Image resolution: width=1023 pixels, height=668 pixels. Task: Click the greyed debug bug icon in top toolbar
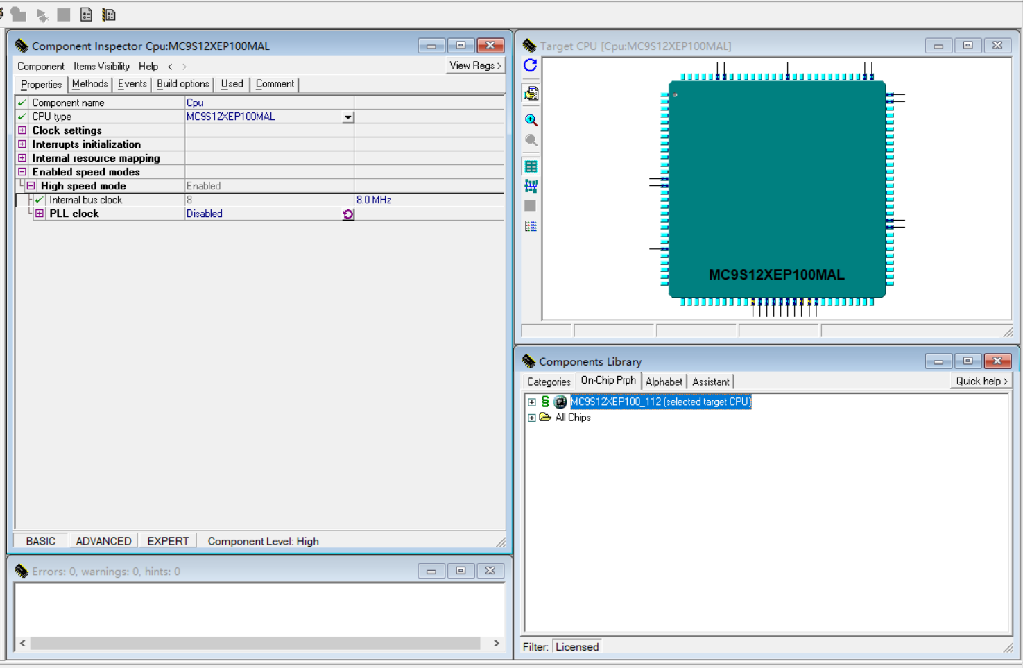tap(42, 15)
